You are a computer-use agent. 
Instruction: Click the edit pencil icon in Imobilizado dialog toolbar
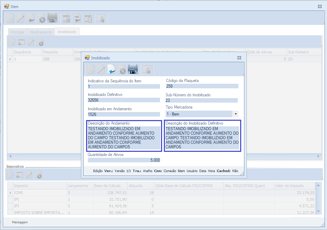point(101,70)
